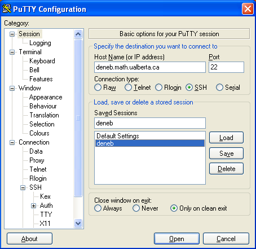Close the PuTTY Configuration window
This screenshot has width=256, height=249.
(x=248, y=9)
